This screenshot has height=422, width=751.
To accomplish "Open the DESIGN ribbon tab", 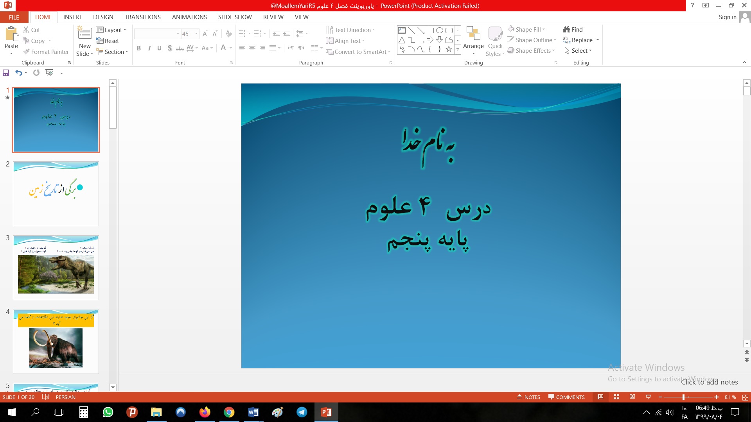I will 103,17.
